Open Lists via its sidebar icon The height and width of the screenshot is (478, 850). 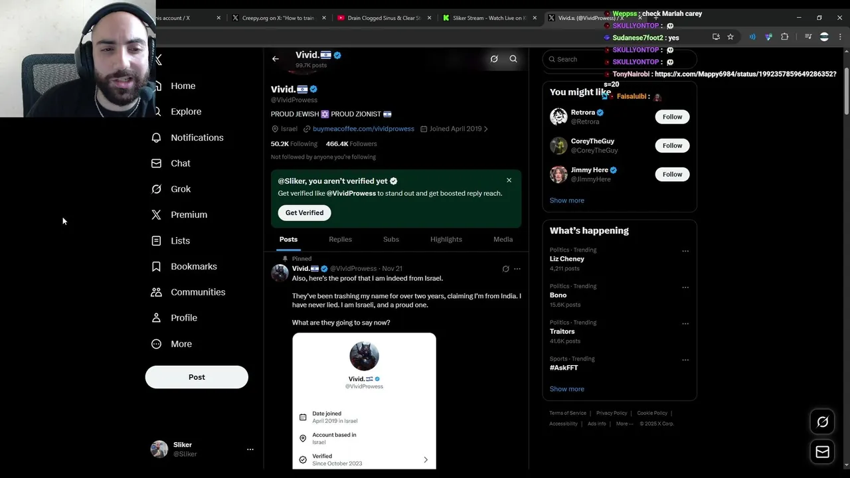156,240
